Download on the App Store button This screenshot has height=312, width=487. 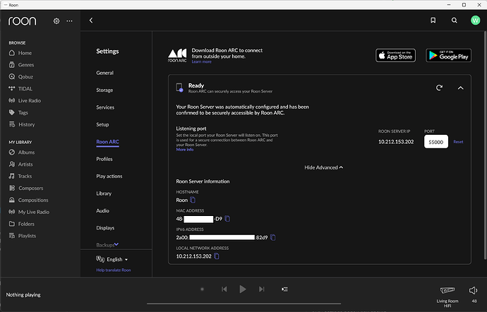coord(395,55)
